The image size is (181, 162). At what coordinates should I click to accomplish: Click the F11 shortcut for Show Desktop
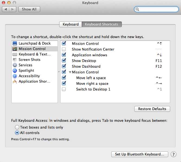click(x=158, y=61)
